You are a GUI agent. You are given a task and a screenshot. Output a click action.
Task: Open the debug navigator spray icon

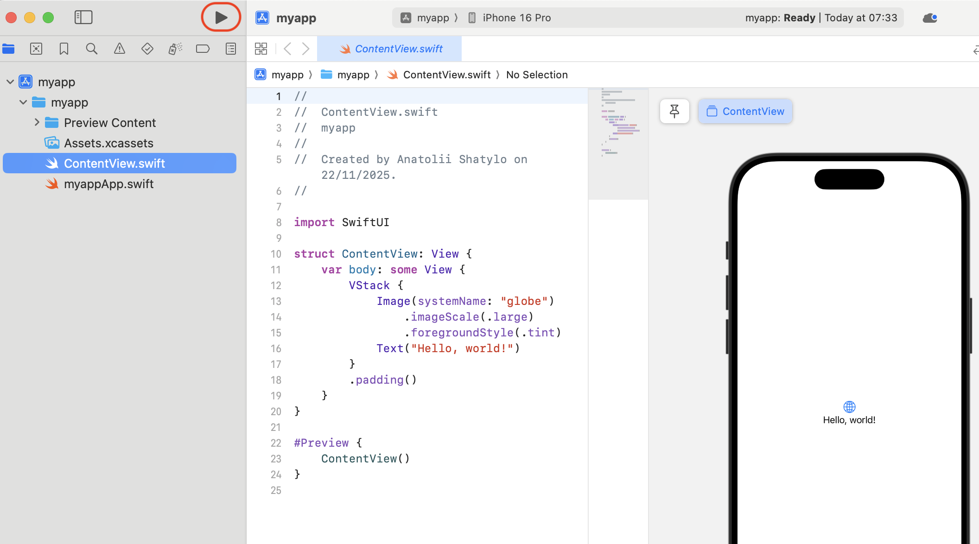pyautogui.click(x=175, y=49)
